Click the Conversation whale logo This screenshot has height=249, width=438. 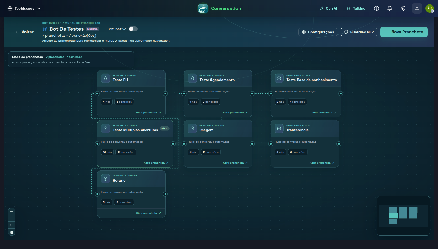click(203, 8)
